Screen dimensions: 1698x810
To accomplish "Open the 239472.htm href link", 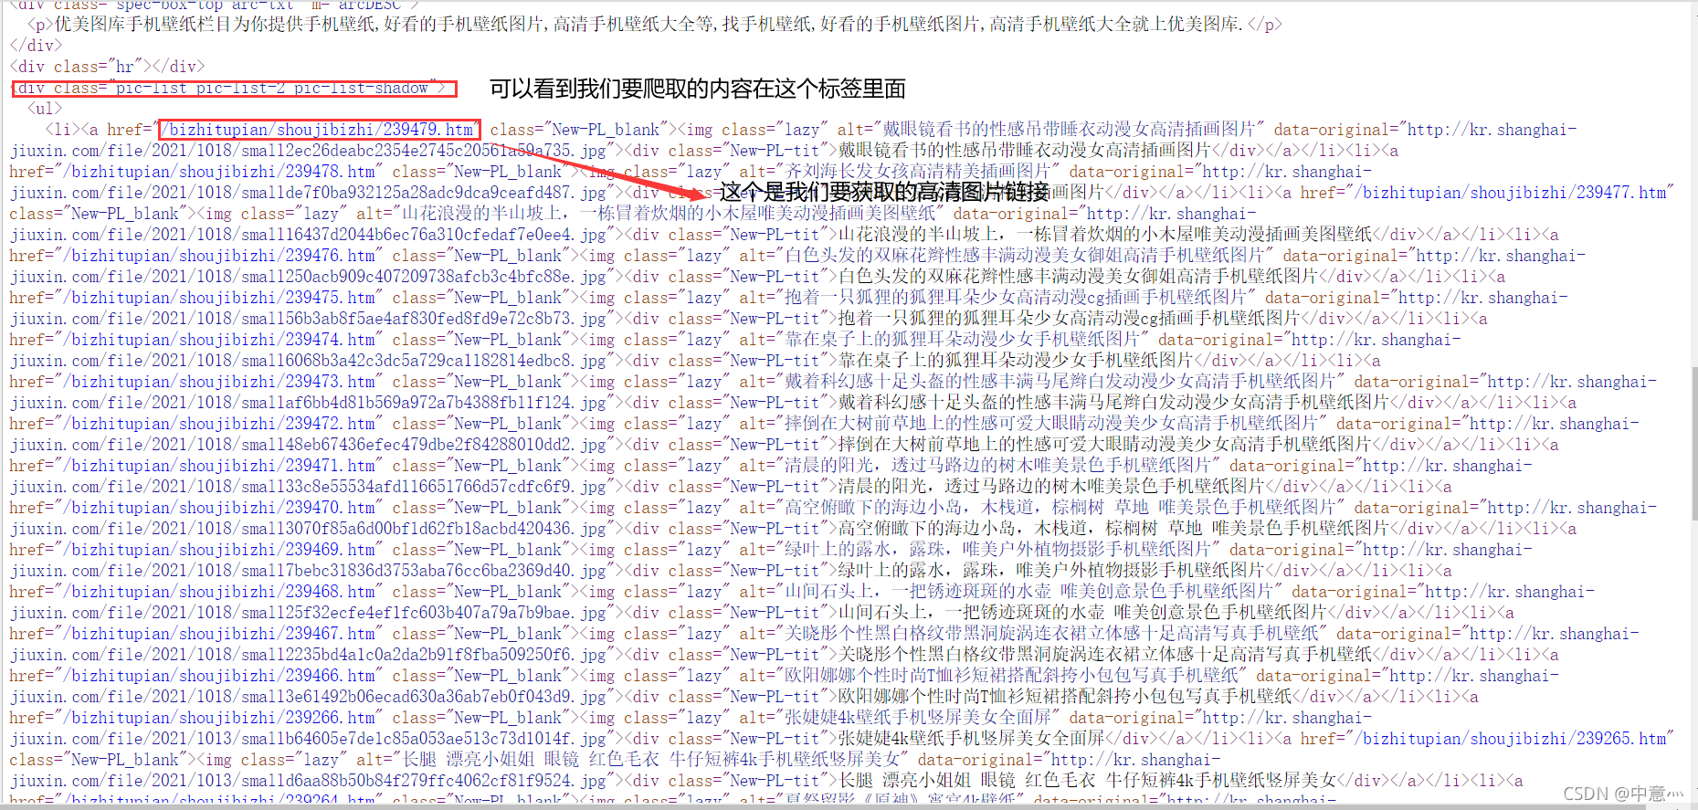I will 220,424.
